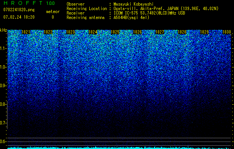Image resolution: width=234 pixels, height=149 pixels.
Task: Select the file name 0702241820.png
Action: click(19, 10)
